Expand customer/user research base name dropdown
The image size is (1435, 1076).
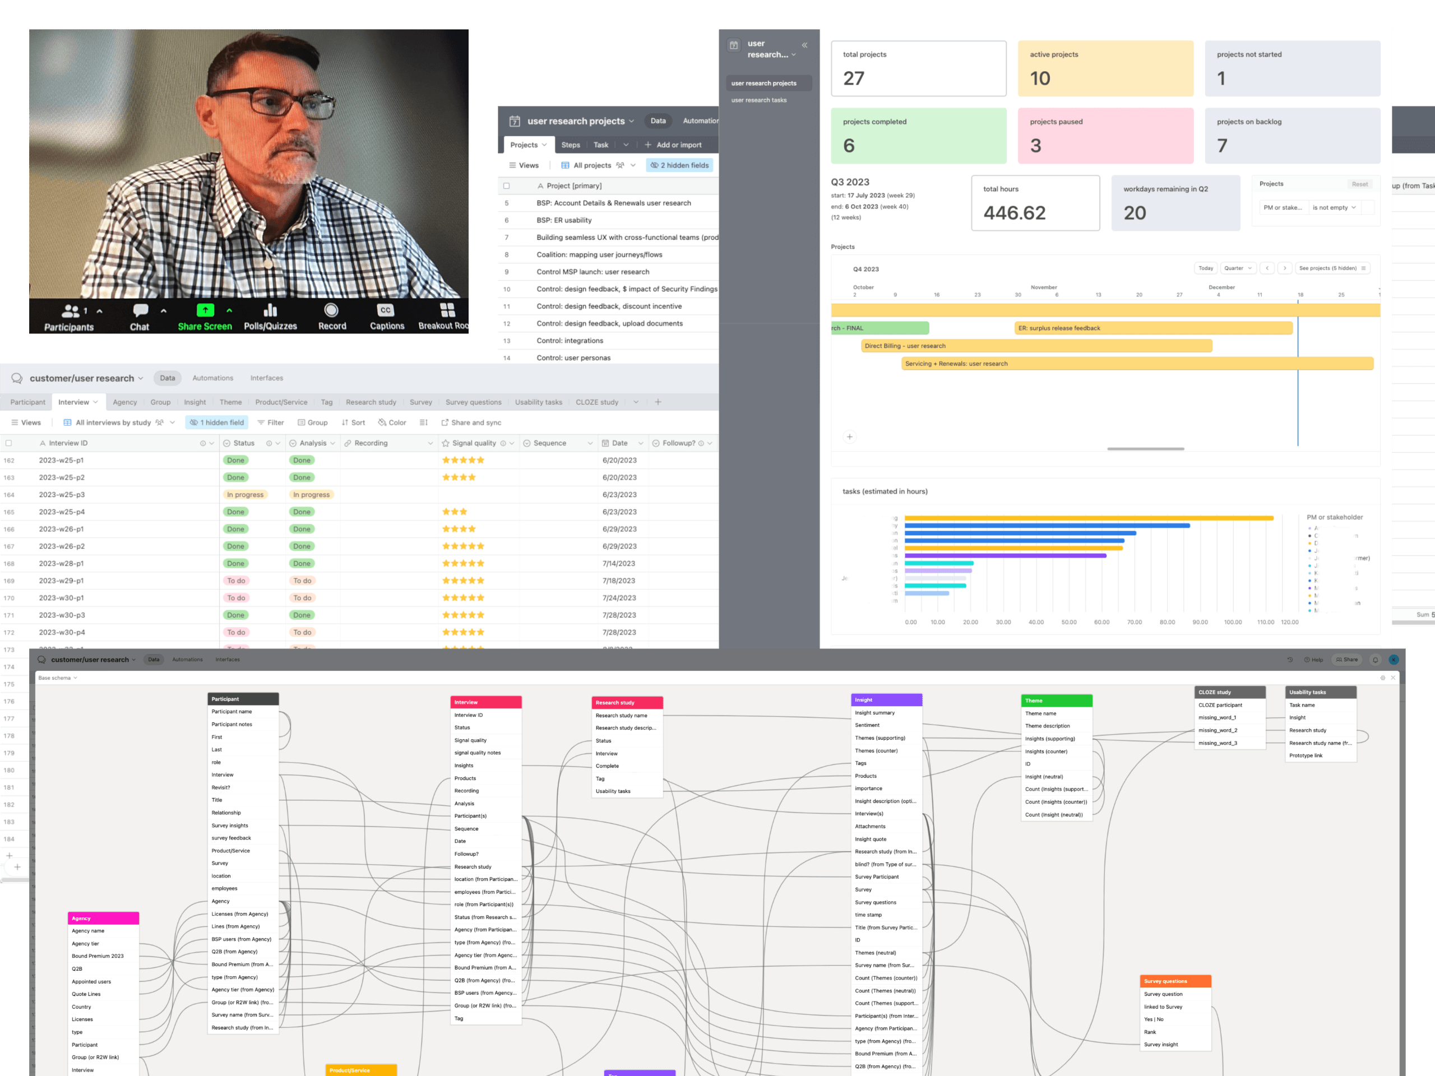point(141,378)
